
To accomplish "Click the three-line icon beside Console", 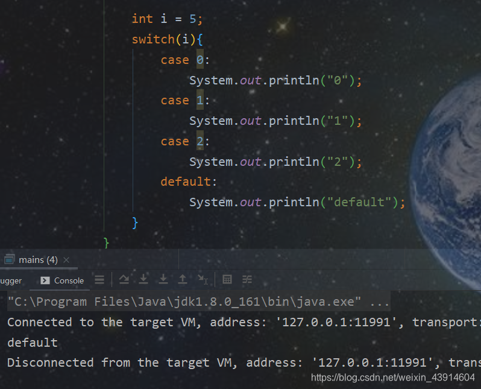I will (99, 279).
